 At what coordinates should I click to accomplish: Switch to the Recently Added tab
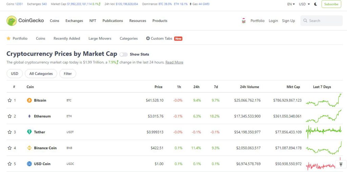pyautogui.click(x=67, y=39)
